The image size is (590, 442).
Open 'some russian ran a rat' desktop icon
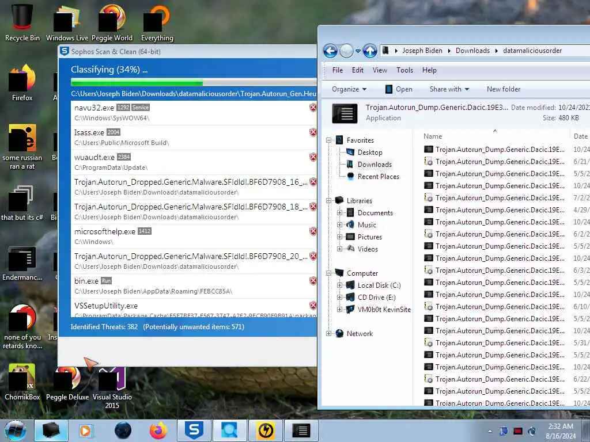[22, 147]
